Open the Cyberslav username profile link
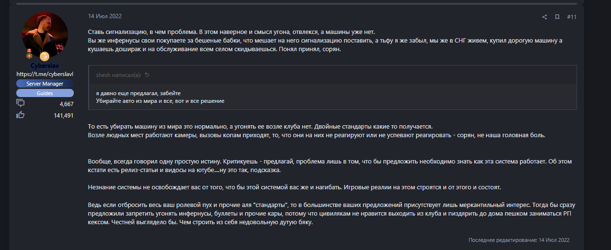Screen dimensions: 611x250 pos(45,65)
